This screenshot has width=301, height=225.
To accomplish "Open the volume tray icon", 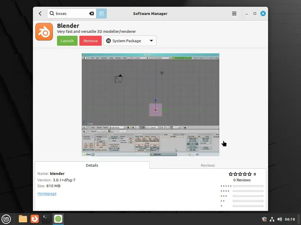I will point(280,219).
